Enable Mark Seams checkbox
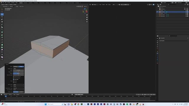The height and width of the screenshot is (106, 189). 14,81
